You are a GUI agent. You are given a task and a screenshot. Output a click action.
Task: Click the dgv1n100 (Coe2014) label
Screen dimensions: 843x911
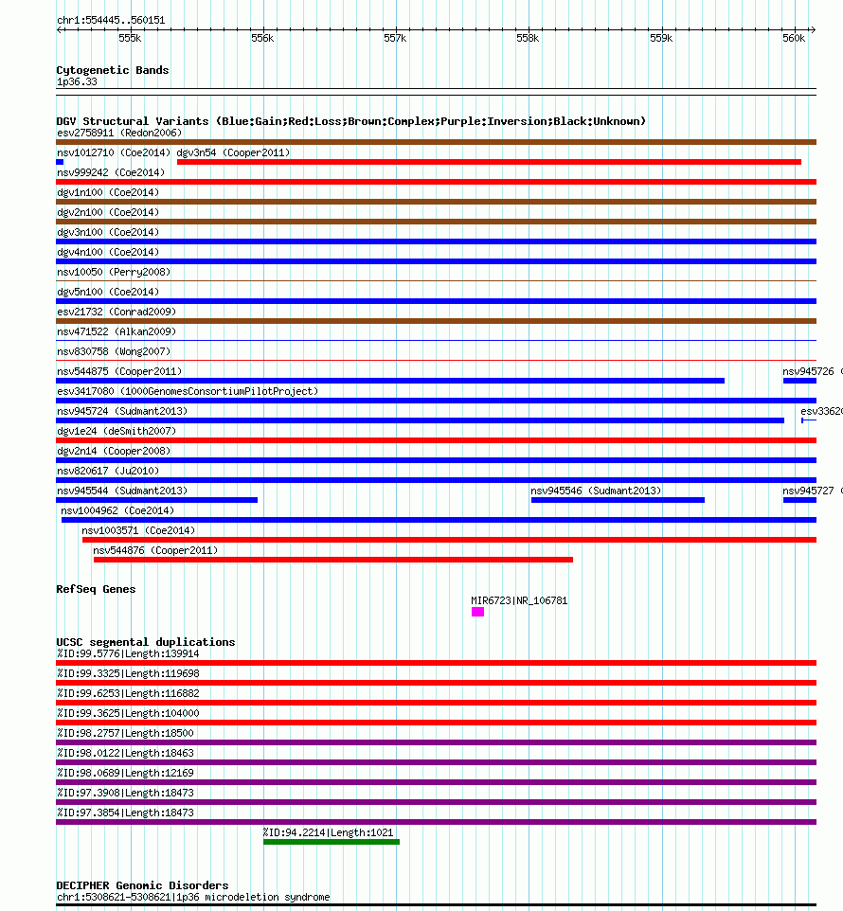click(x=108, y=192)
